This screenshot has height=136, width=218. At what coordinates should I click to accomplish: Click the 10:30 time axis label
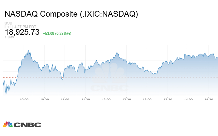pos(45,99)
